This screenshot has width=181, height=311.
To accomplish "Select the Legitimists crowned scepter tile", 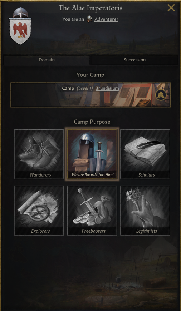I will [145, 211].
